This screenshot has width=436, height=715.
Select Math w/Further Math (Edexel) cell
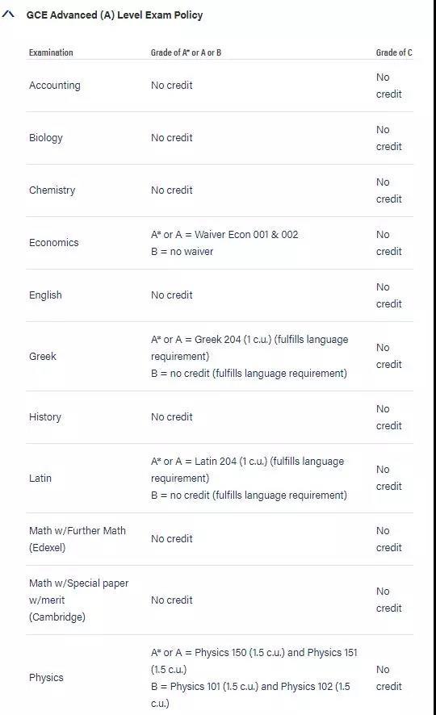point(78,539)
